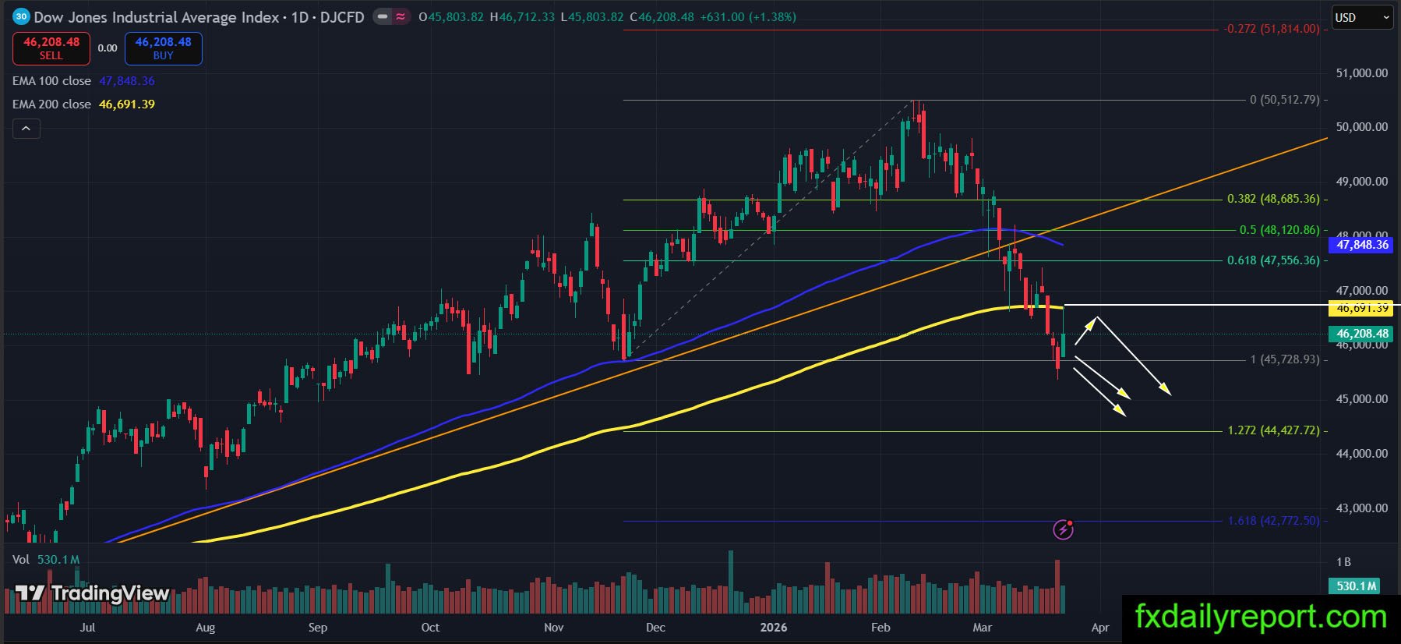Click the 43,000.00 price axis label
This screenshot has height=644, width=1401.
(x=1362, y=508)
